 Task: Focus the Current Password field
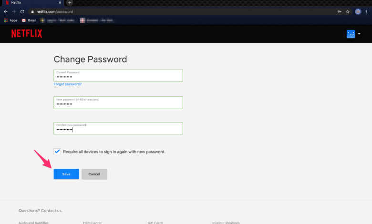click(118, 76)
